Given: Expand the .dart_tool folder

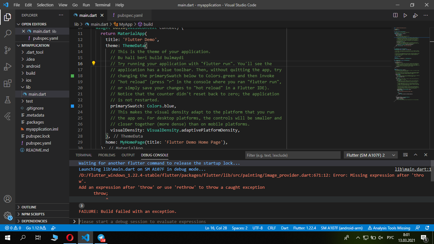Looking at the screenshot, I should [42, 52].
